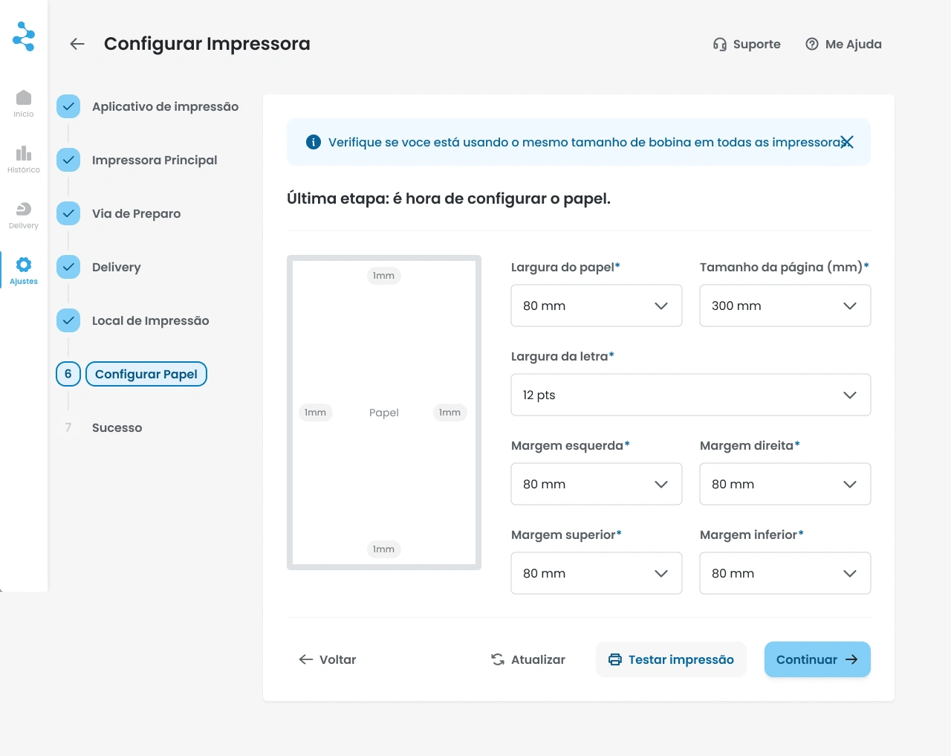Click the Via de Preparo step checkmark
The image size is (951, 756).
pyautogui.click(x=68, y=213)
